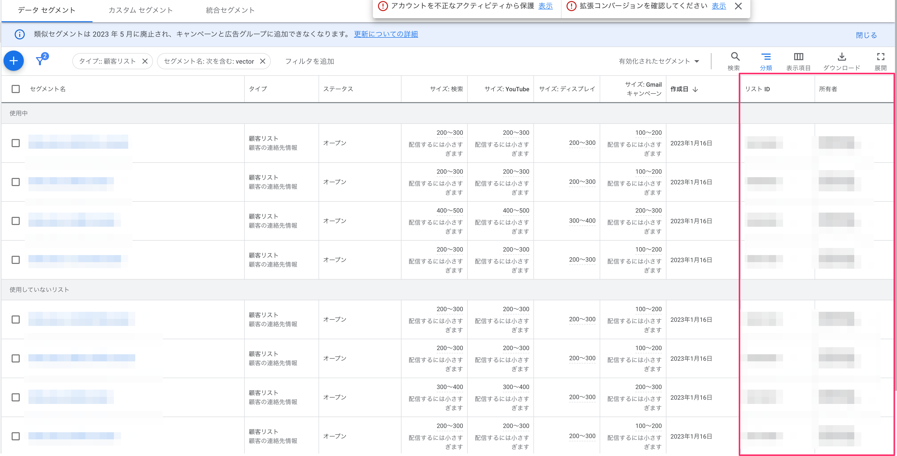The height and width of the screenshot is (456, 897).
Task: Toggle the select-all checkbox in header
Action: tap(16, 89)
